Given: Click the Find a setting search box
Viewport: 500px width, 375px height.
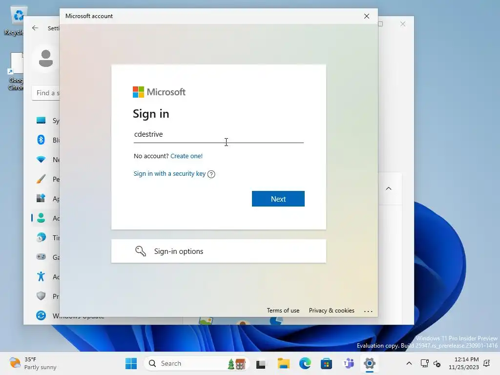Looking at the screenshot, I should (45, 93).
